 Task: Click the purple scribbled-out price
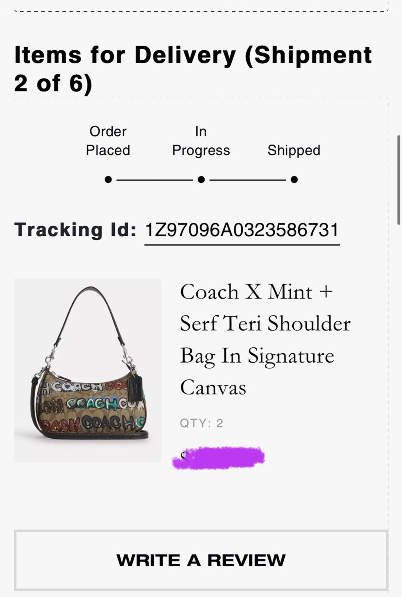[x=218, y=457]
